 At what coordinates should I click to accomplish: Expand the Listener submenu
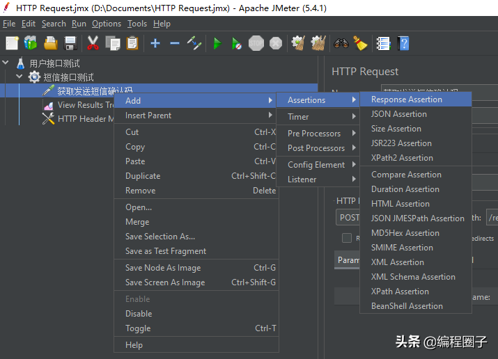[318, 179]
